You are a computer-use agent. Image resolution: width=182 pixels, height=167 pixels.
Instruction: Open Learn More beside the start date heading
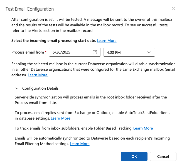click(x=107, y=41)
